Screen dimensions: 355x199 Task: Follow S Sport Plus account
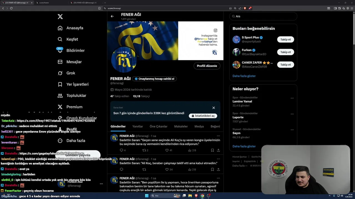[285, 40]
